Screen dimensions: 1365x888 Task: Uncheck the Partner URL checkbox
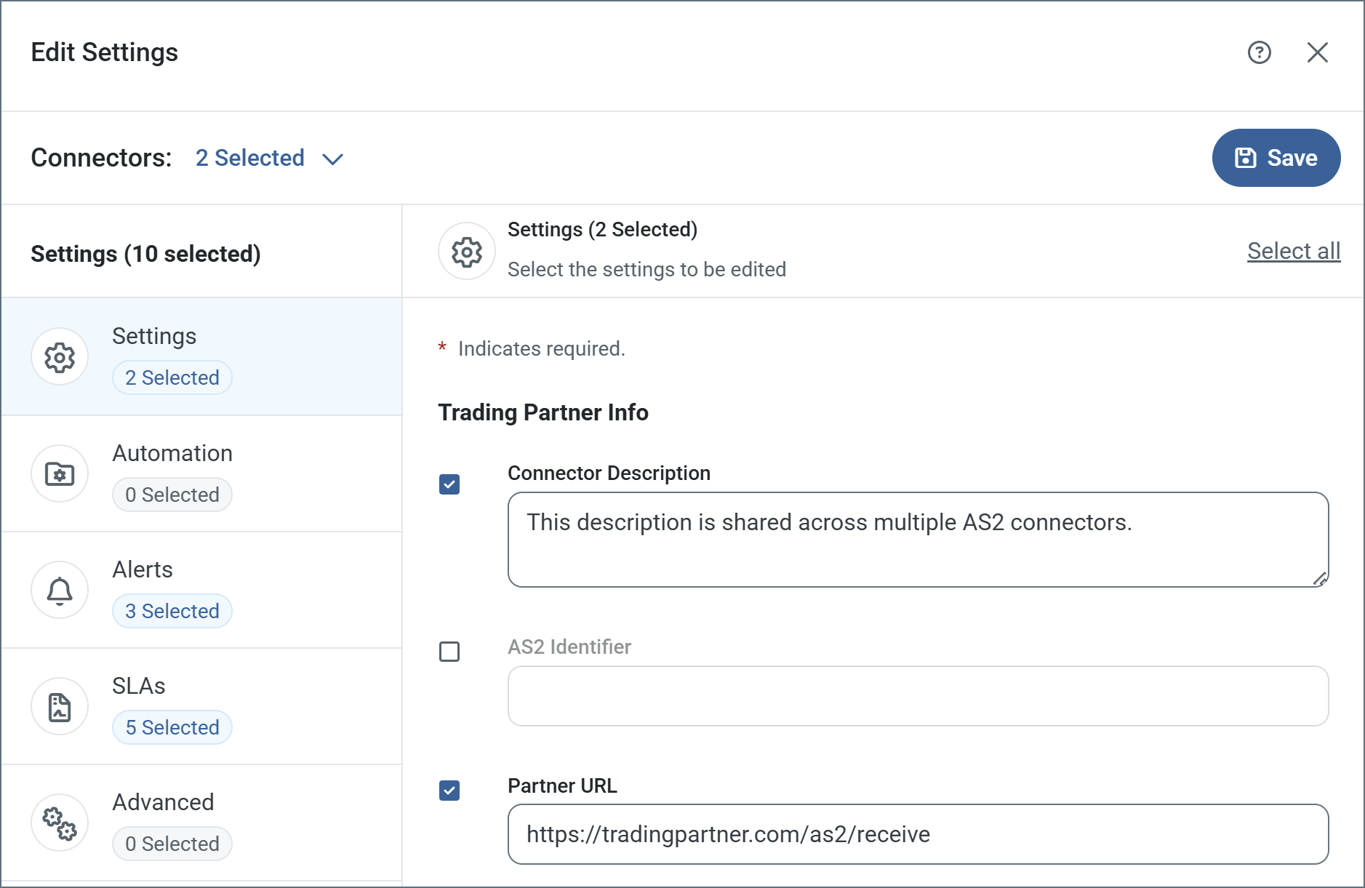[449, 791]
